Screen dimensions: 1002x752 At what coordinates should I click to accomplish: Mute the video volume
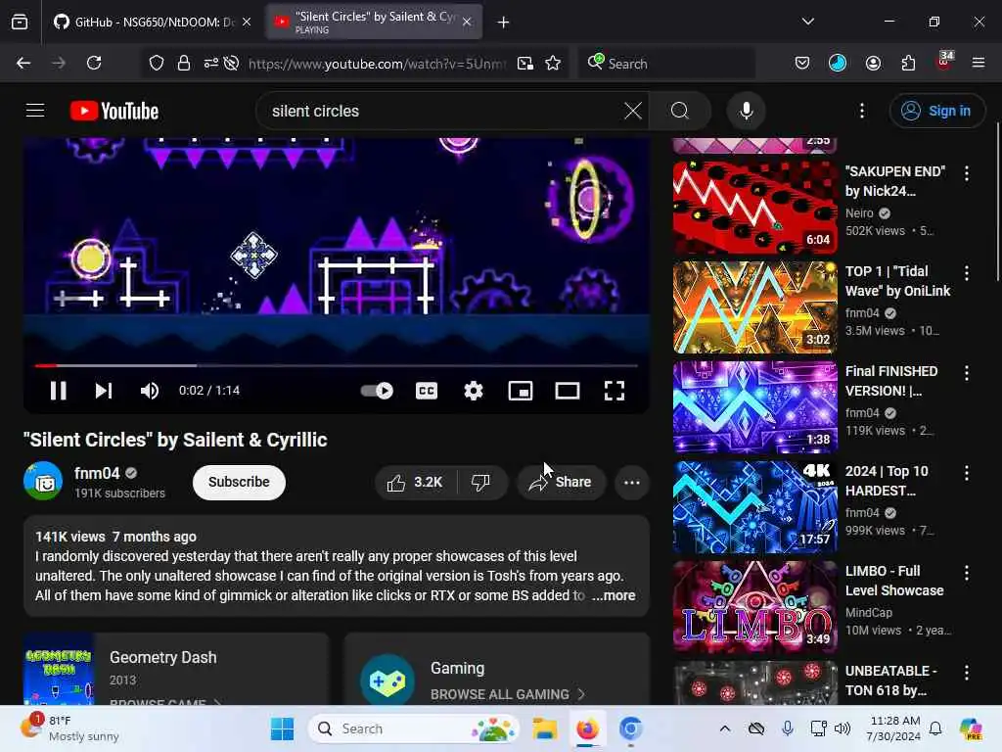click(150, 390)
